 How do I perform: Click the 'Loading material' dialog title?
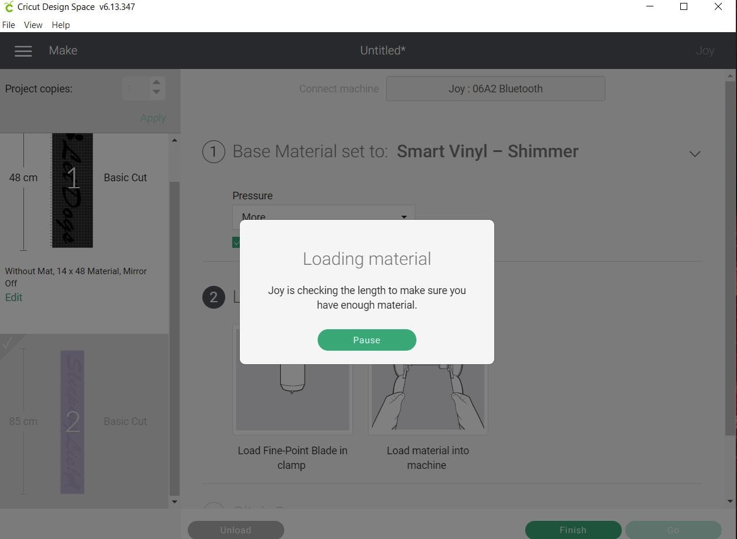(367, 259)
